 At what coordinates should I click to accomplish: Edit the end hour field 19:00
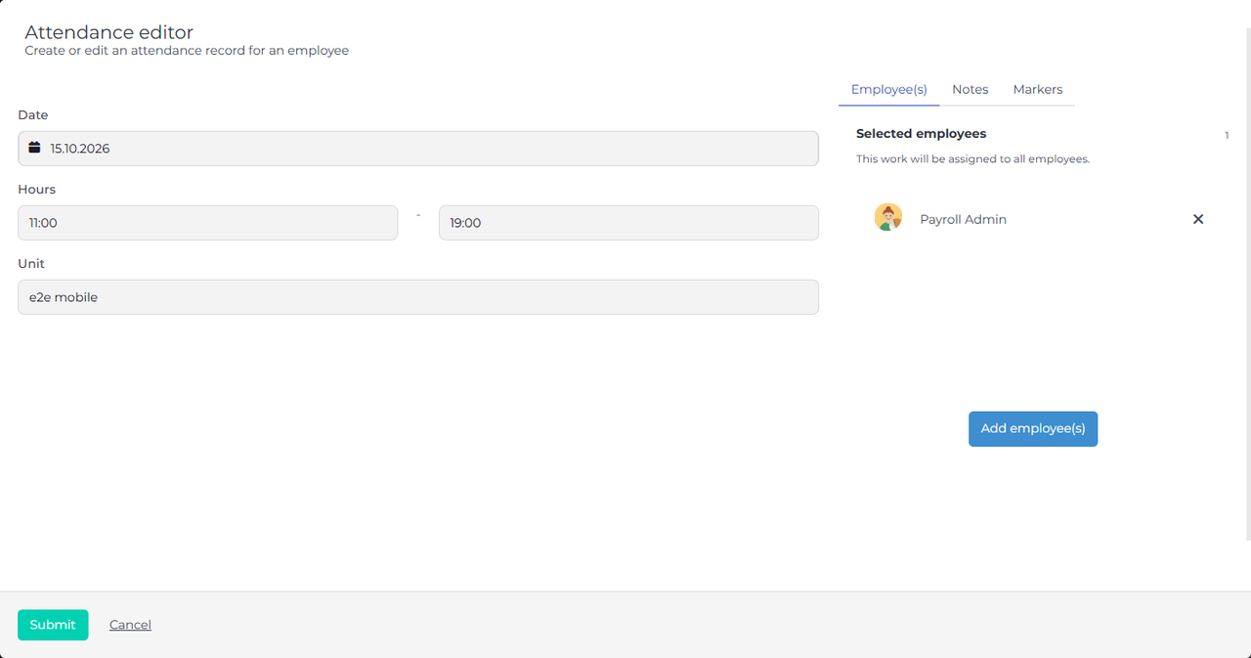(628, 223)
